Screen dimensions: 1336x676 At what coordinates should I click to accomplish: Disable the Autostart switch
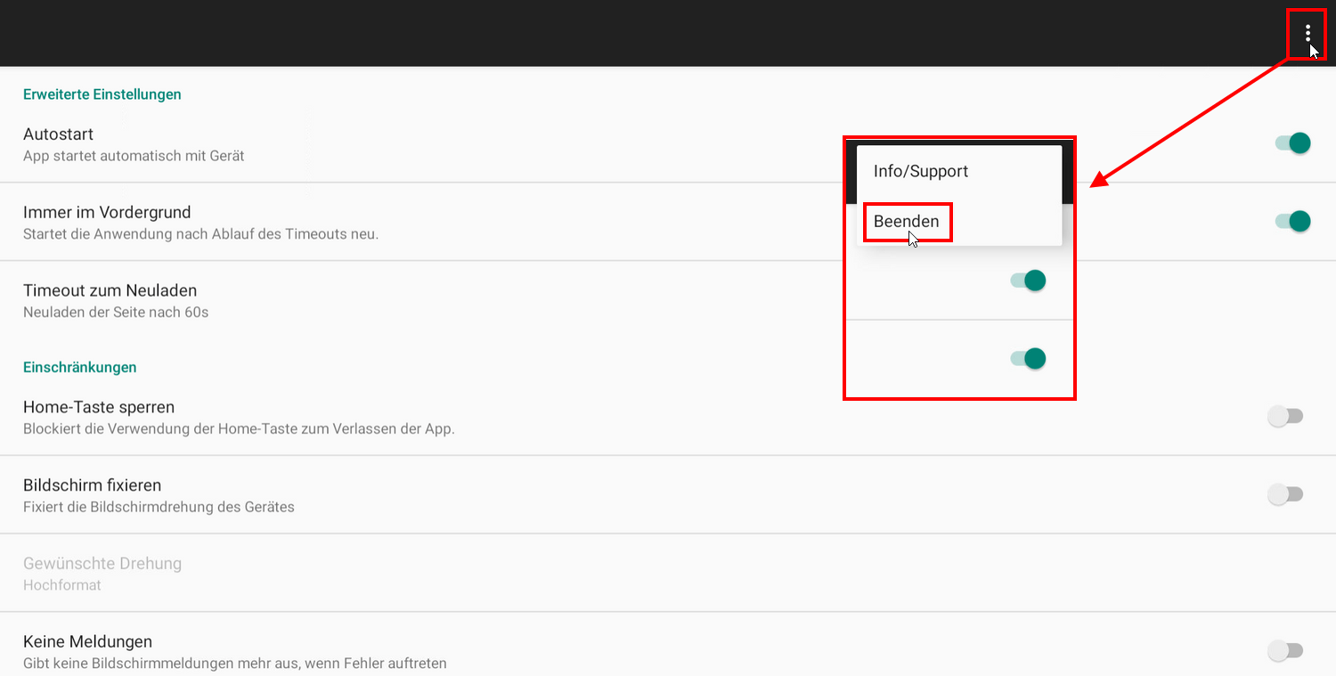1292,143
